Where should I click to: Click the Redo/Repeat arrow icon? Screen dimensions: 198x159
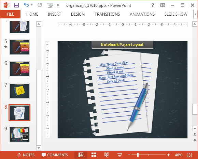coord(40,5)
